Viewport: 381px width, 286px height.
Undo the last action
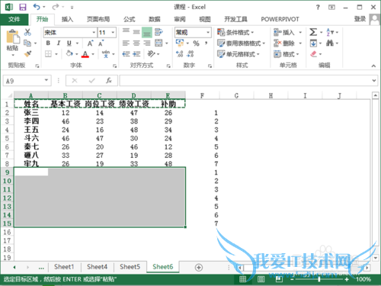[37, 7]
